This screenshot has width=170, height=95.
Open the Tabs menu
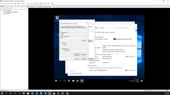15,3
